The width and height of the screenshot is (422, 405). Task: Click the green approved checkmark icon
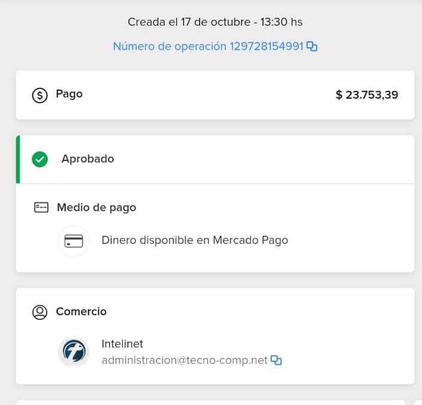coord(39,159)
